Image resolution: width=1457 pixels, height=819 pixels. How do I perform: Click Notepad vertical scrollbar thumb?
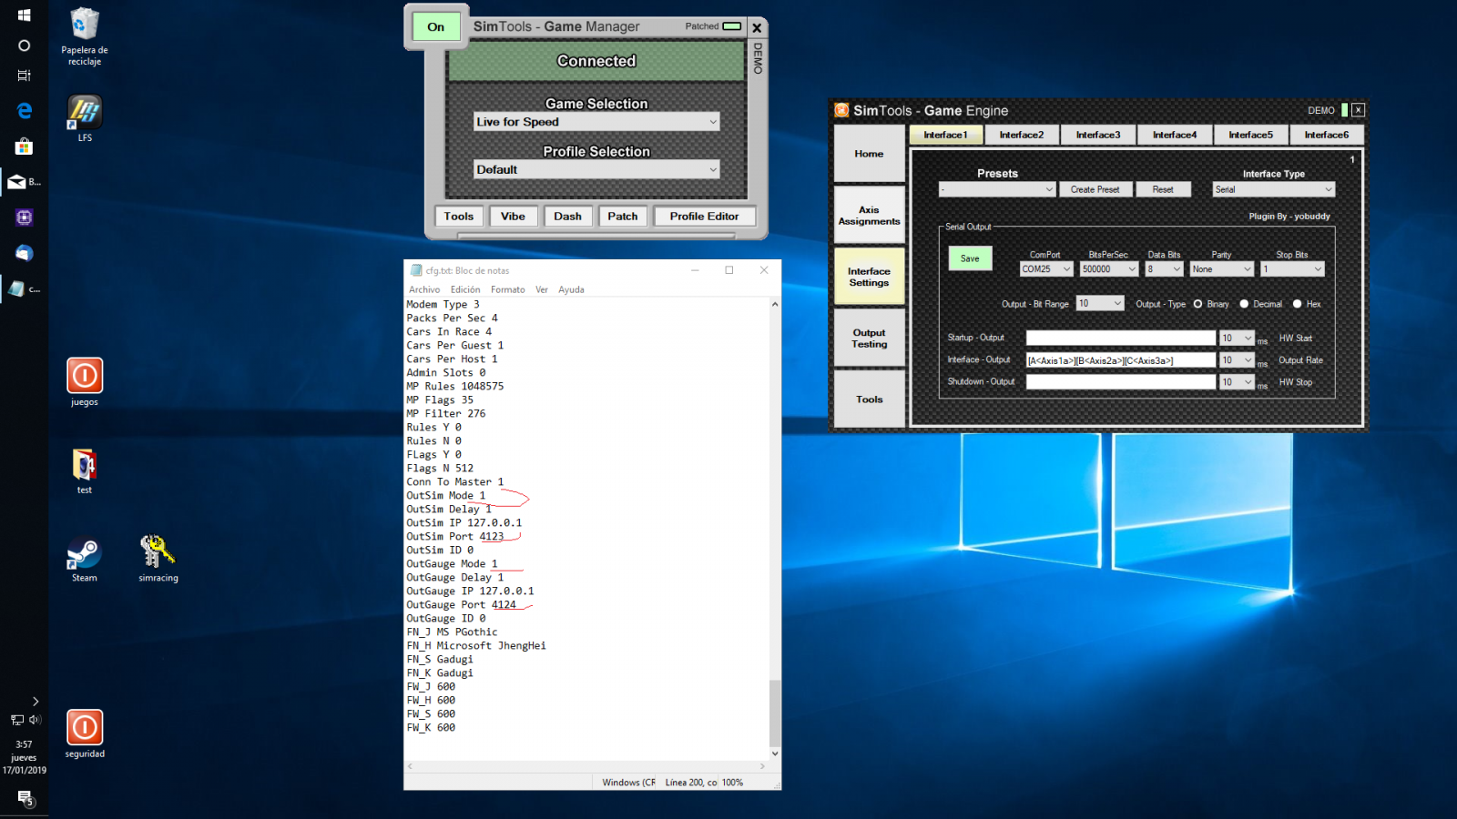[775, 713]
